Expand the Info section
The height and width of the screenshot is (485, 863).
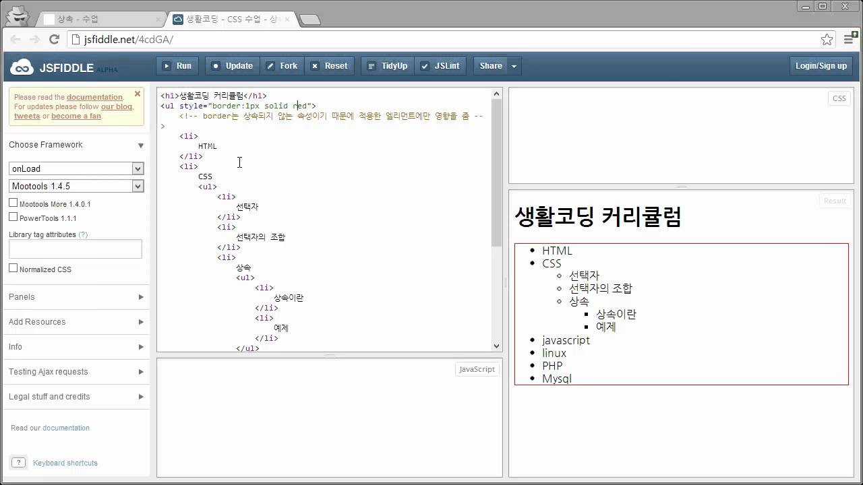76,347
